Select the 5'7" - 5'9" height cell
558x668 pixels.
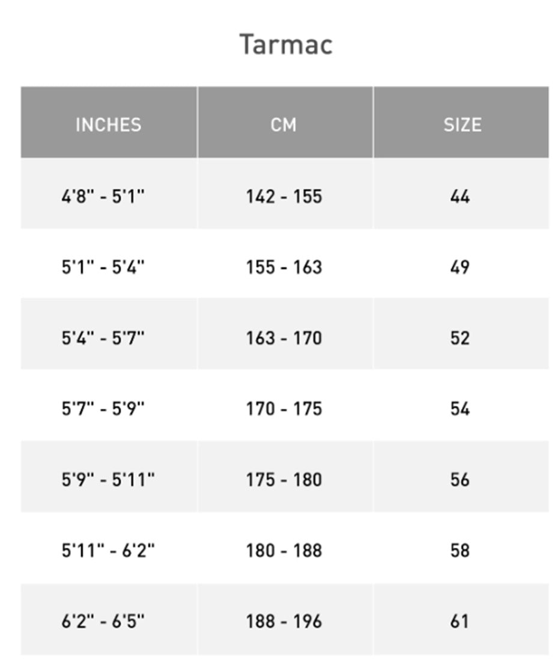[103, 409]
